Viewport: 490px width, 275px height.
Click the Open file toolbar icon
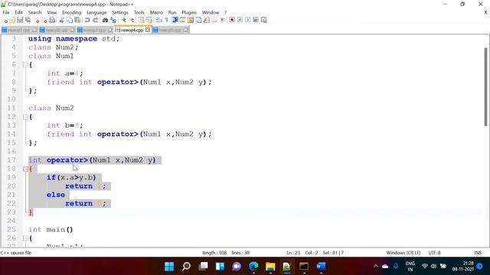click(x=12, y=20)
